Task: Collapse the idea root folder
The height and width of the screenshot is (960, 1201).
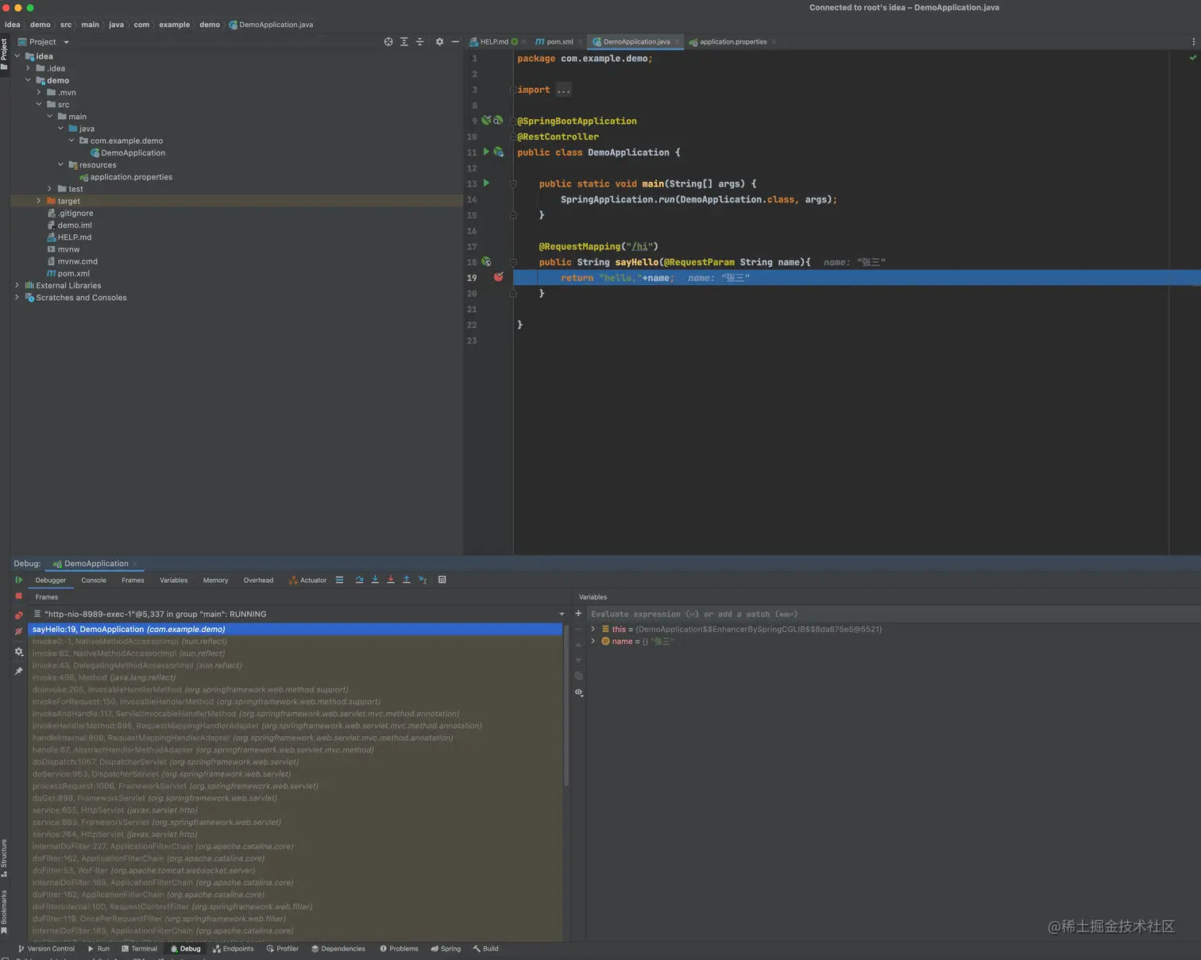Action: (x=17, y=56)
